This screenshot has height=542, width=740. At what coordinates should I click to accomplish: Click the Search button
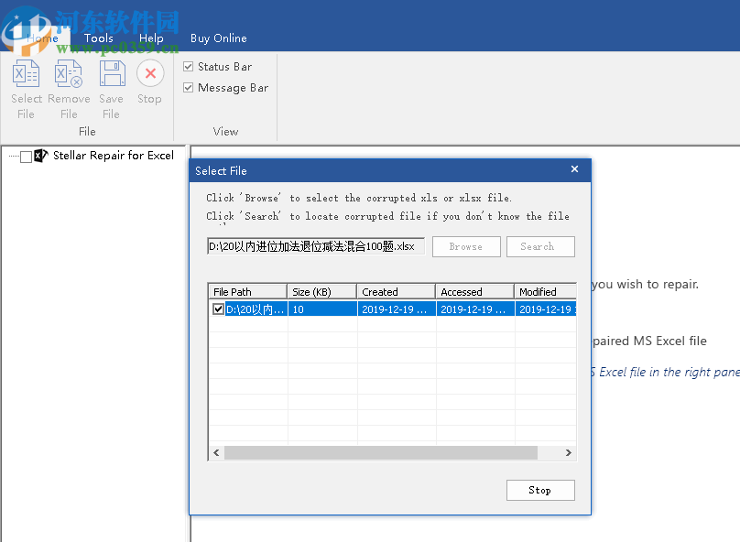pyautogui.click(x=540, y=246)
